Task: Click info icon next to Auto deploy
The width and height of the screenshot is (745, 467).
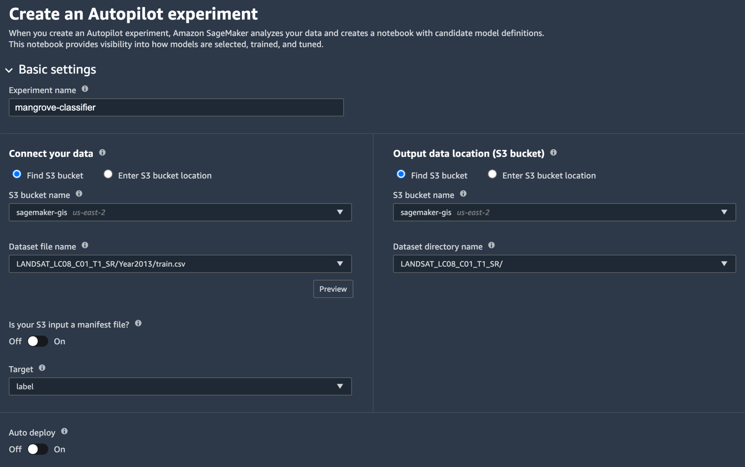Action: [x=64, y=431]
